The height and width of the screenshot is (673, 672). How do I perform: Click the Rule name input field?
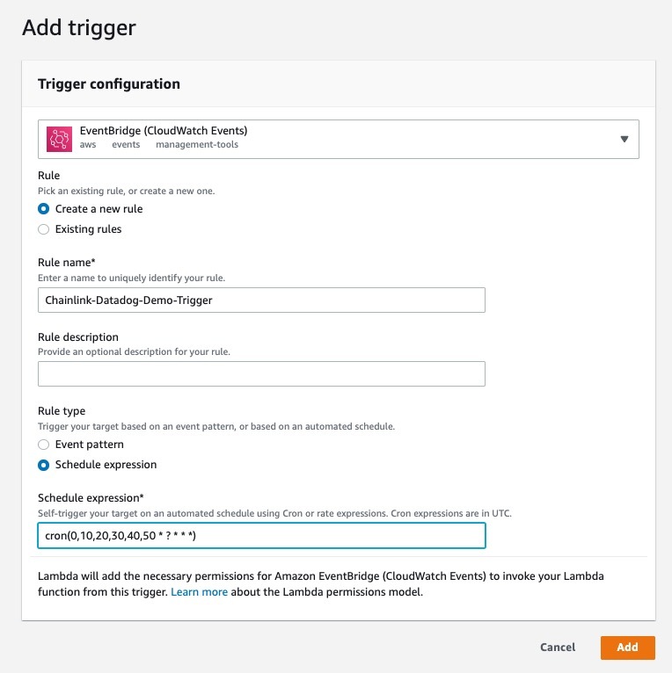pyautogui.click(x=261, y=300)
